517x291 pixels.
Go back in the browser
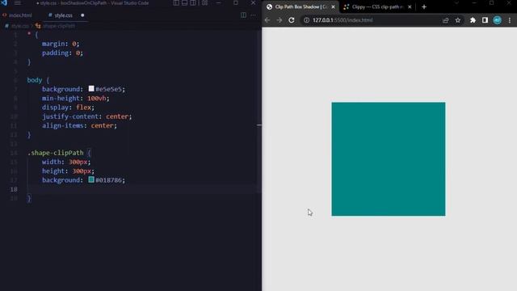pyautogui.click(x=267, y=20)
